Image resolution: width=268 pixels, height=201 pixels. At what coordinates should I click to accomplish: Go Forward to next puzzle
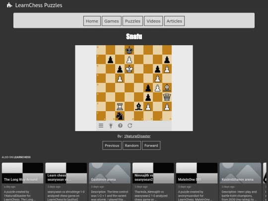(151, 145)
